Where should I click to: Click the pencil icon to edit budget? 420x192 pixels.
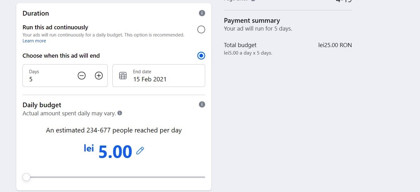[140, 151]
